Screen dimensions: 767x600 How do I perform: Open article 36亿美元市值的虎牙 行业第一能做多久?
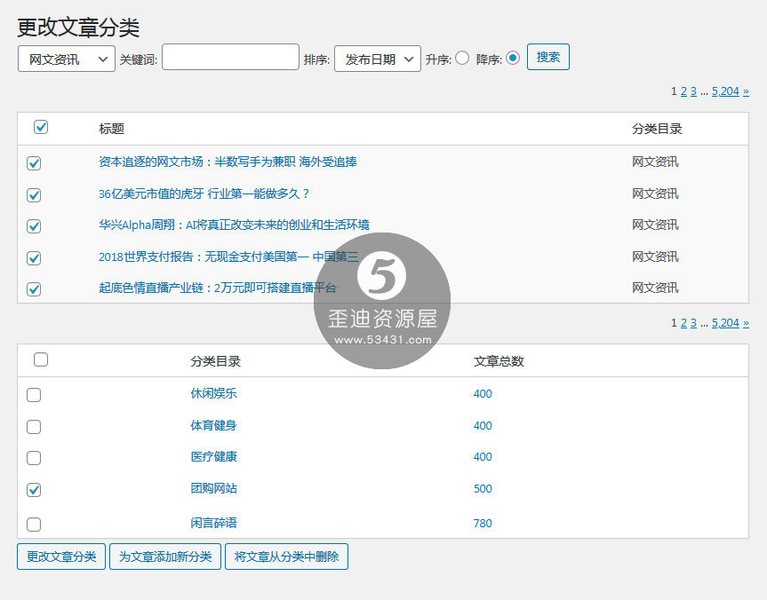[204, 193]
